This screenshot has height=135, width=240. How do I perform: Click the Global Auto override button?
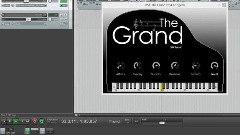point(52,121)
